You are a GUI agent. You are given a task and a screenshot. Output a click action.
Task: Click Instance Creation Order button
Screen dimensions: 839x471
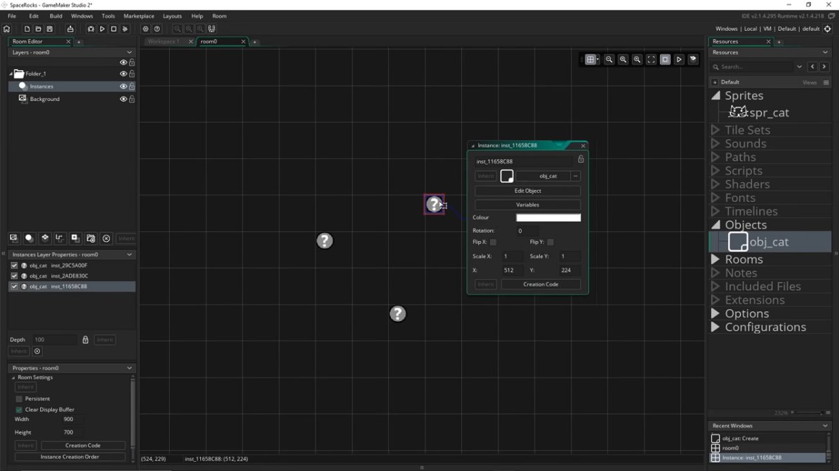pos(70,456)
